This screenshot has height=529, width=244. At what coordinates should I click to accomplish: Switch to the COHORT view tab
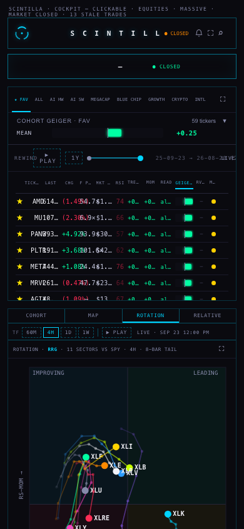coord(36,315)
